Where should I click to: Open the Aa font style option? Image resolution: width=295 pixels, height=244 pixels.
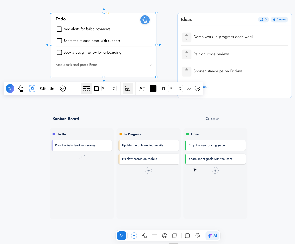pos(142,89)
